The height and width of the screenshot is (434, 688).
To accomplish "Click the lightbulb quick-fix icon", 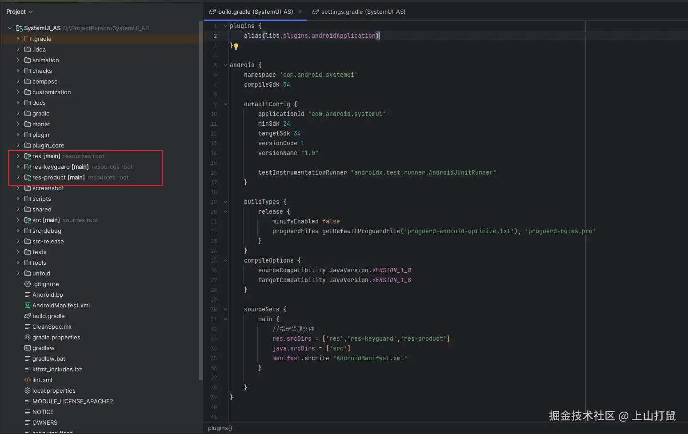I will coord(236,46).
